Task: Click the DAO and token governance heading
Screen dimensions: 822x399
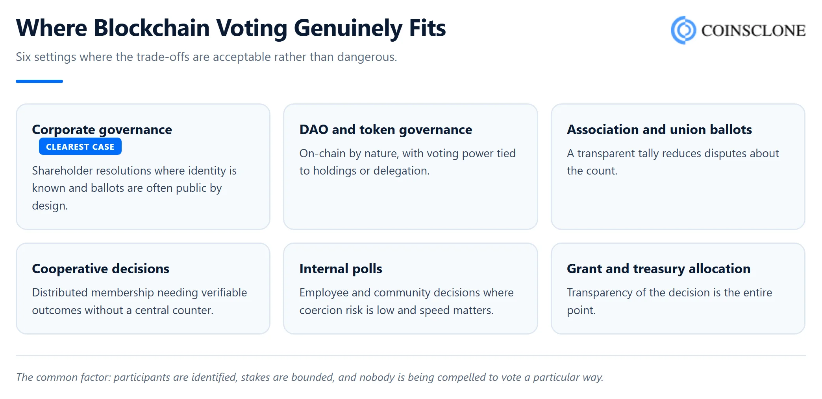Action: coord(386,130)
